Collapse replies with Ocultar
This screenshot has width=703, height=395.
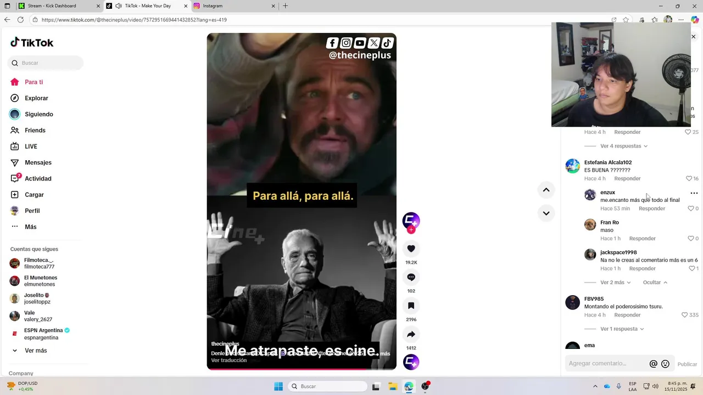click(655, 283)
